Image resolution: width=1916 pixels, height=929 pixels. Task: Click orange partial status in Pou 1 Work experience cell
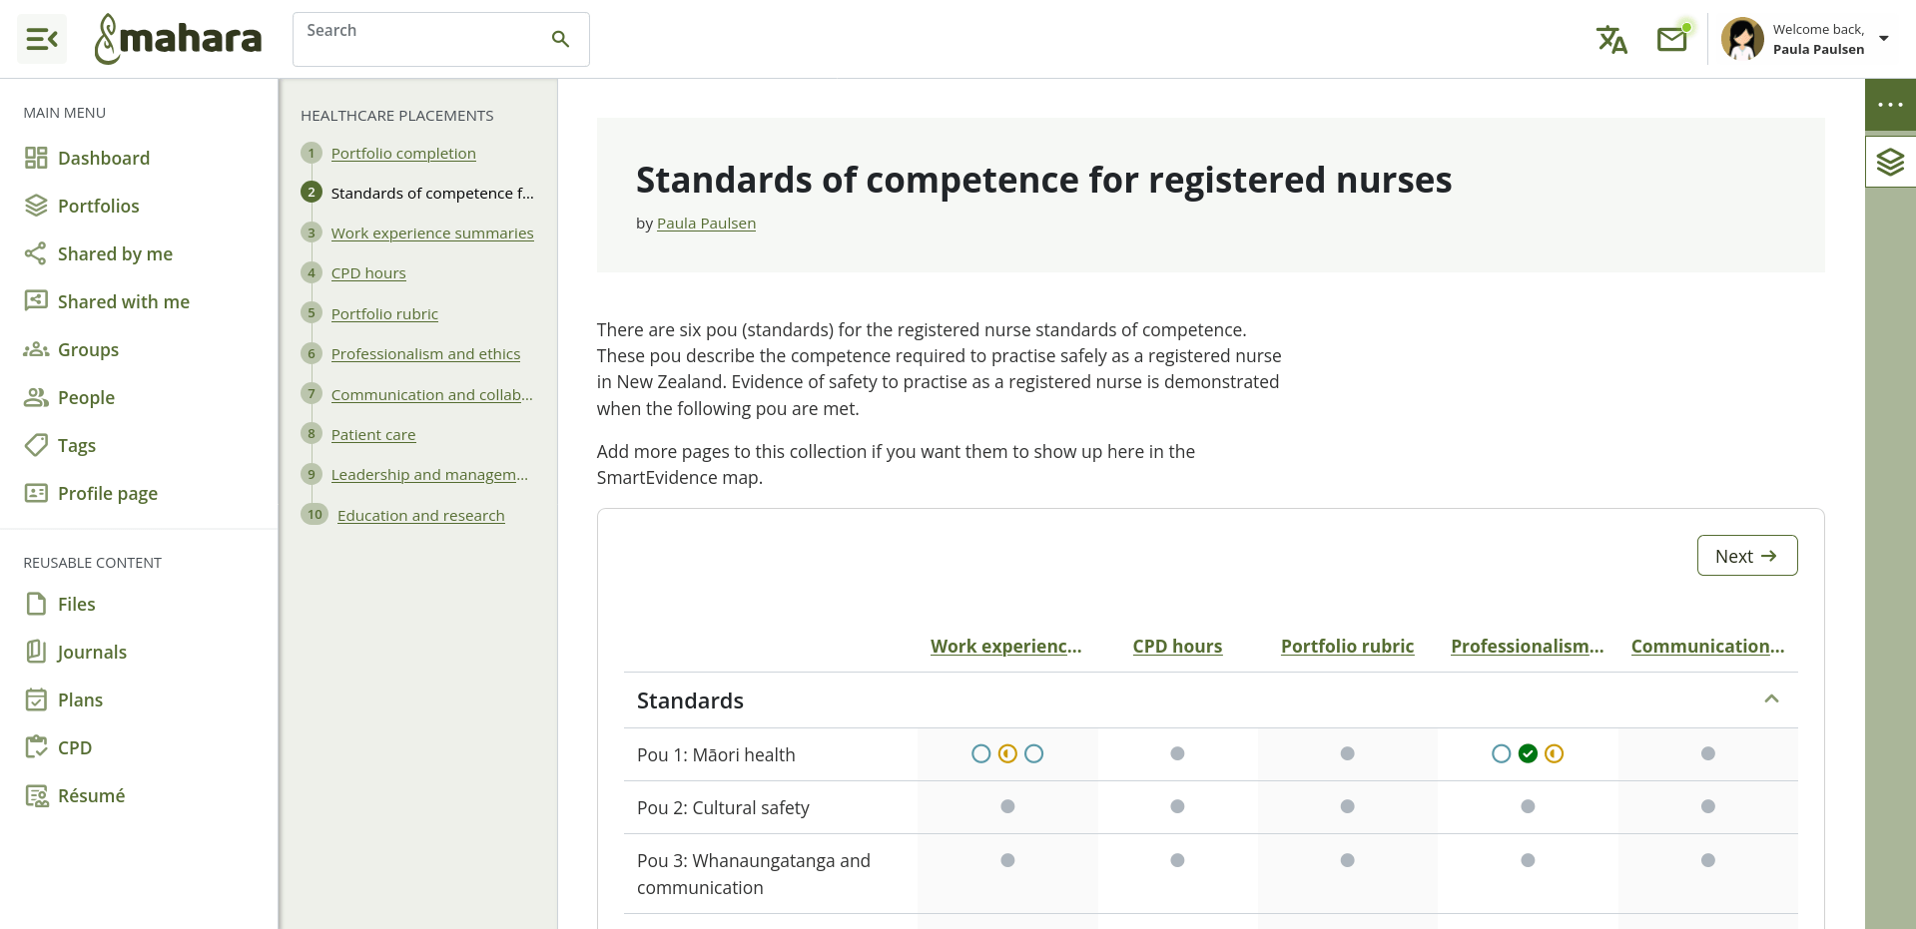click(x=1007, y=753)
